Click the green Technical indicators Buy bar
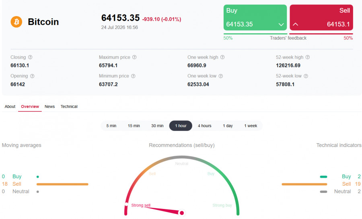The width and height of the screenshot is (362, 219). [x=324, y=177]
